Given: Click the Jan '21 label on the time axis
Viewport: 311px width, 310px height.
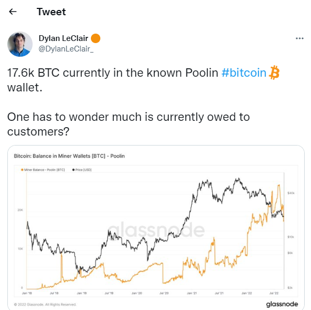Looking at the screenshot, I should tap(192, 293).
